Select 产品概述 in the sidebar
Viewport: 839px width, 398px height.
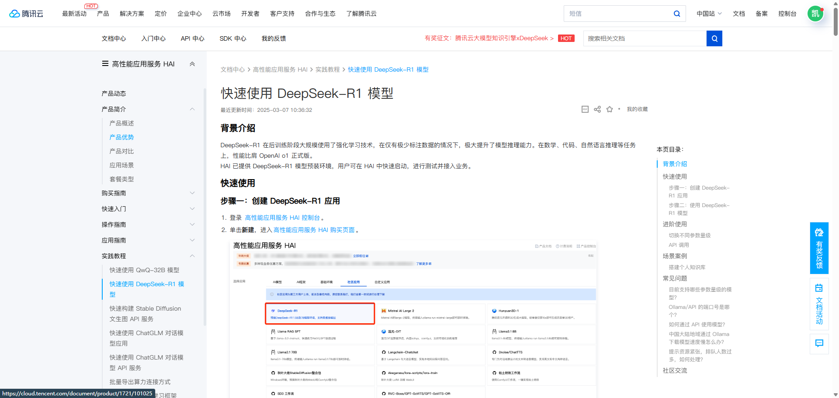coord(122,123)
